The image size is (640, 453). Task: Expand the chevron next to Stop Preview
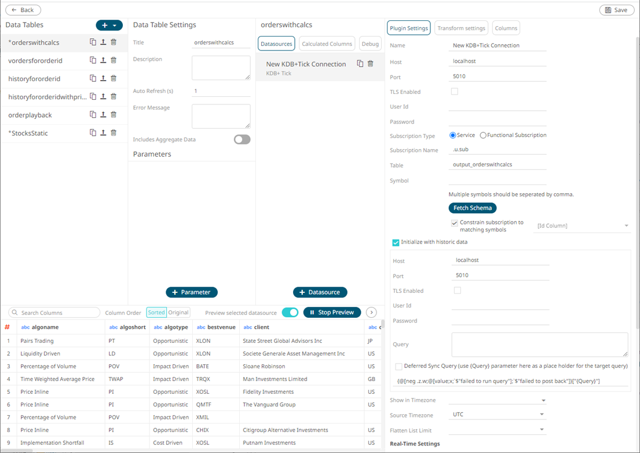coord(371,312)
